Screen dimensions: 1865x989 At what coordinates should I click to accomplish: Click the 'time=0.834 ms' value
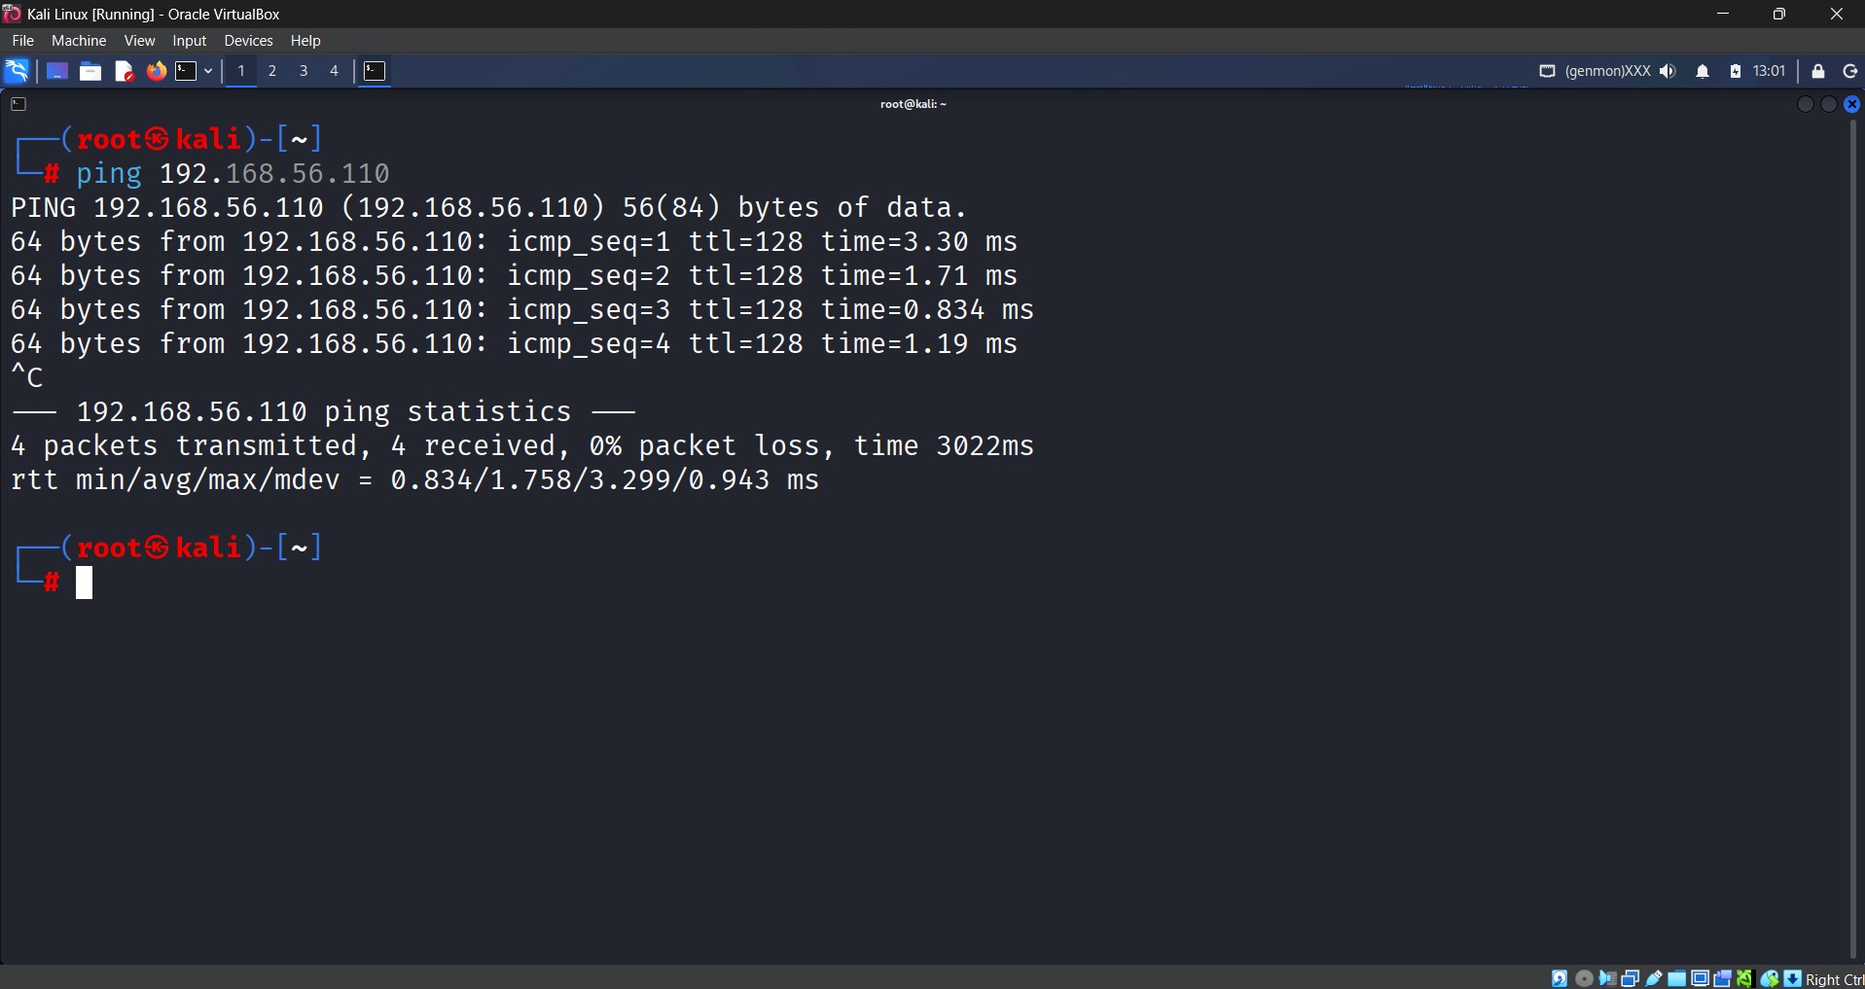[927, 309]
